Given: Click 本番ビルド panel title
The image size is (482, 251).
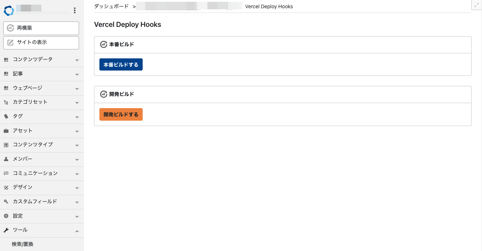Looking at the screenshot, I should tap(122, 44).
